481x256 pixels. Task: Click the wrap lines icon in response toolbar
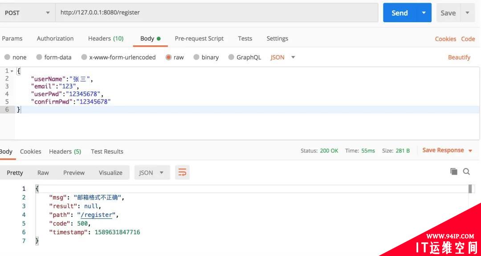pyautogui.click(x=182, y=172)
